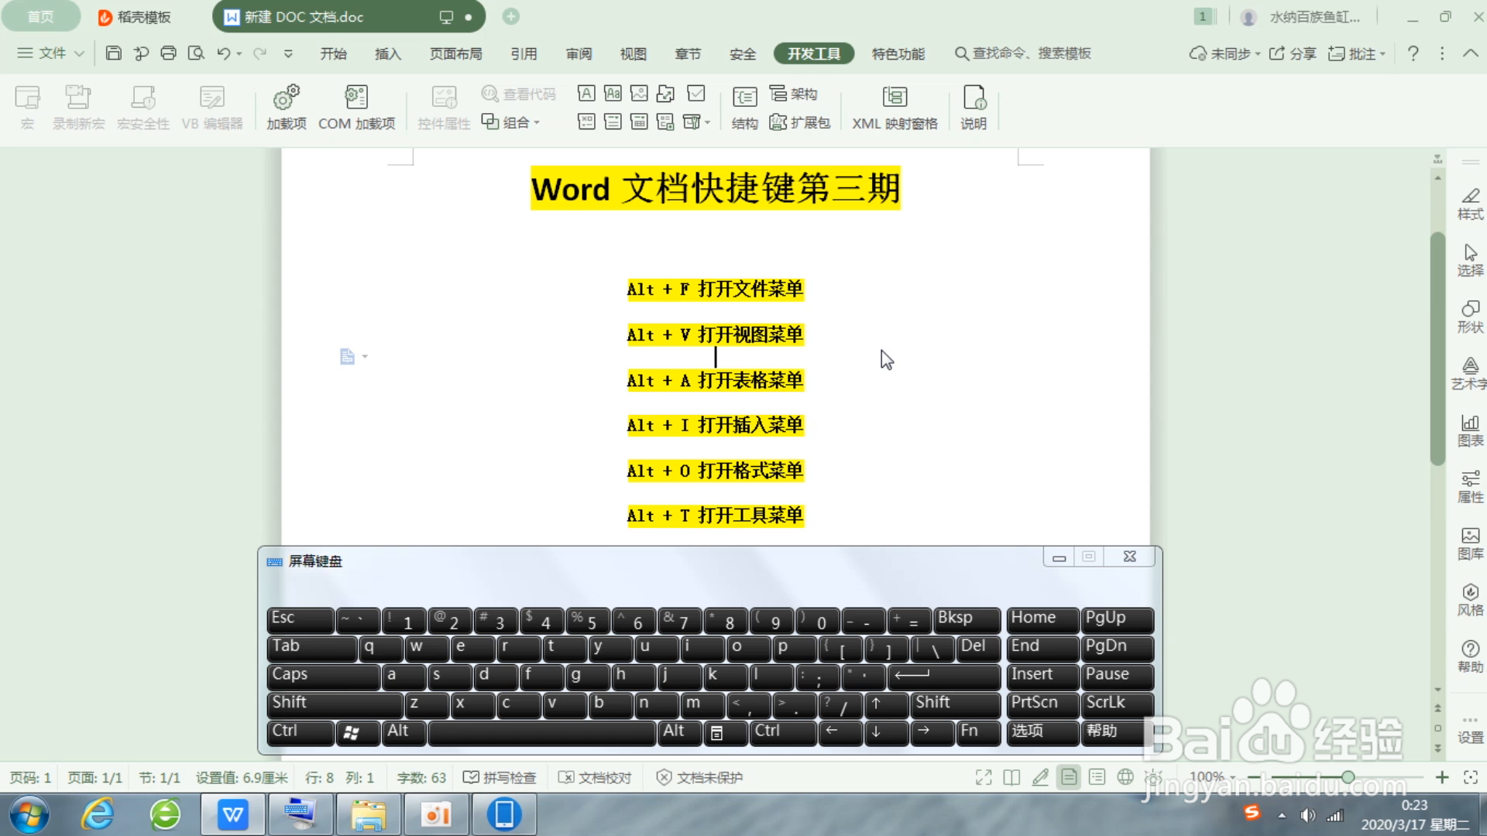The width and height of the screenshot is (1487, 836).
Task: Insert a checkbox content control
Action: pyautogui.click(x=696, y=93)
